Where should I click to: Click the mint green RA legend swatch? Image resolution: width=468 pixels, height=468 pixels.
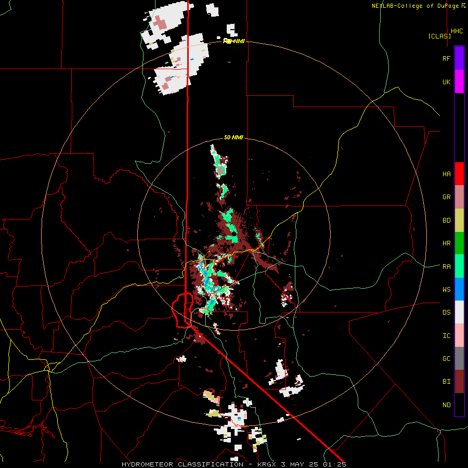459,266
